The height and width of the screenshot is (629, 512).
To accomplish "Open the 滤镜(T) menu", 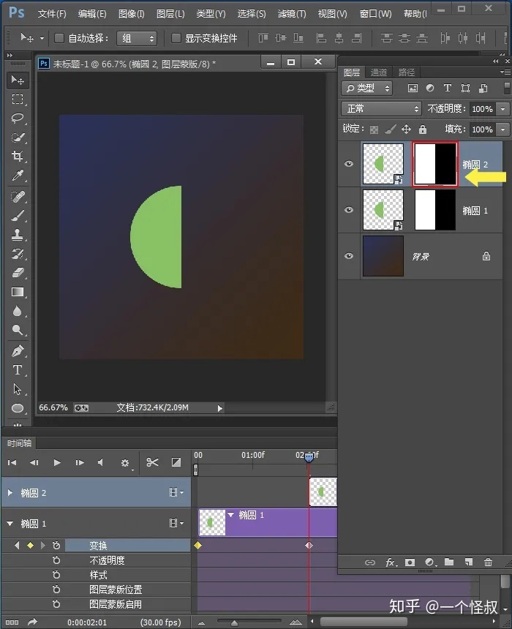I will click(x=292, y=14).
